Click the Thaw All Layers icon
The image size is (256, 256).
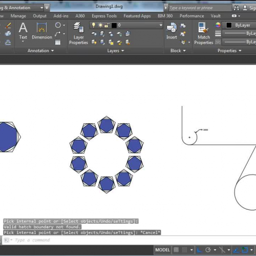(x=111, y=42)
